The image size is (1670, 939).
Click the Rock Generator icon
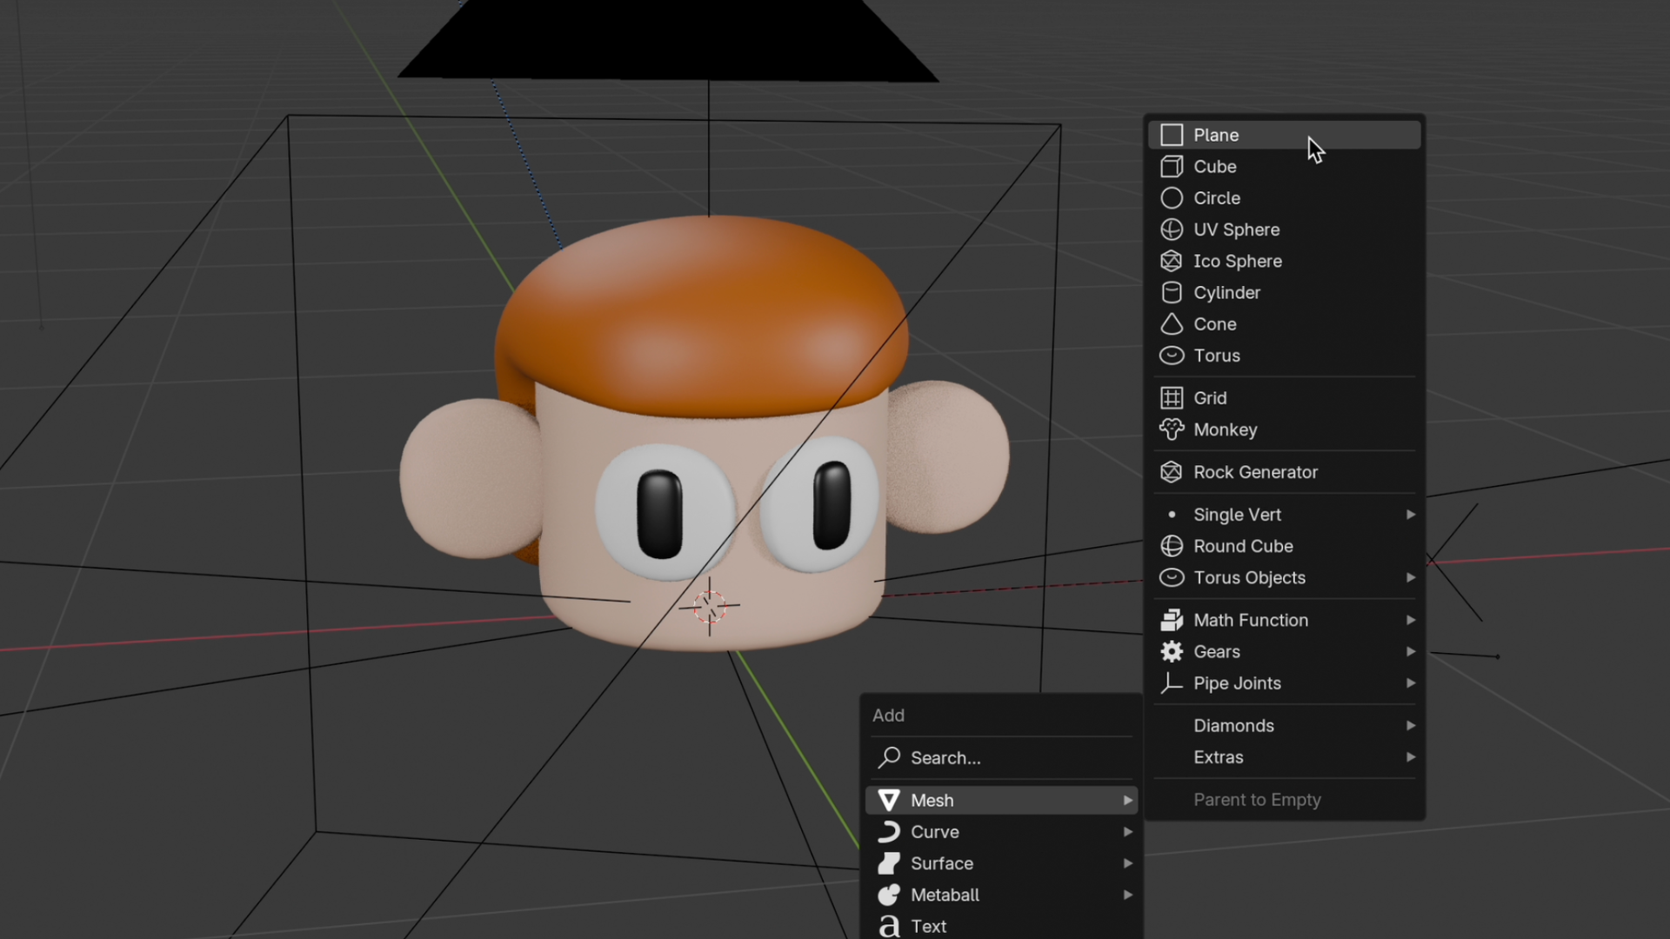[1172, 472]
